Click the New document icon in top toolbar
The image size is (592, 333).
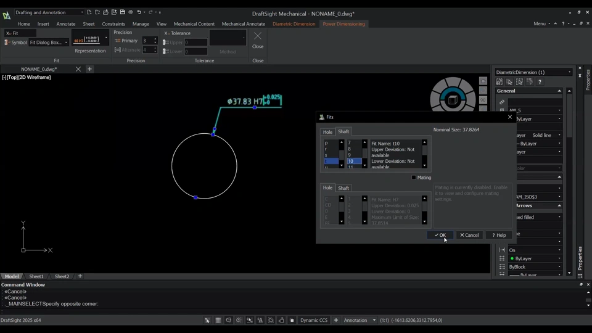[x=89, y=12]
